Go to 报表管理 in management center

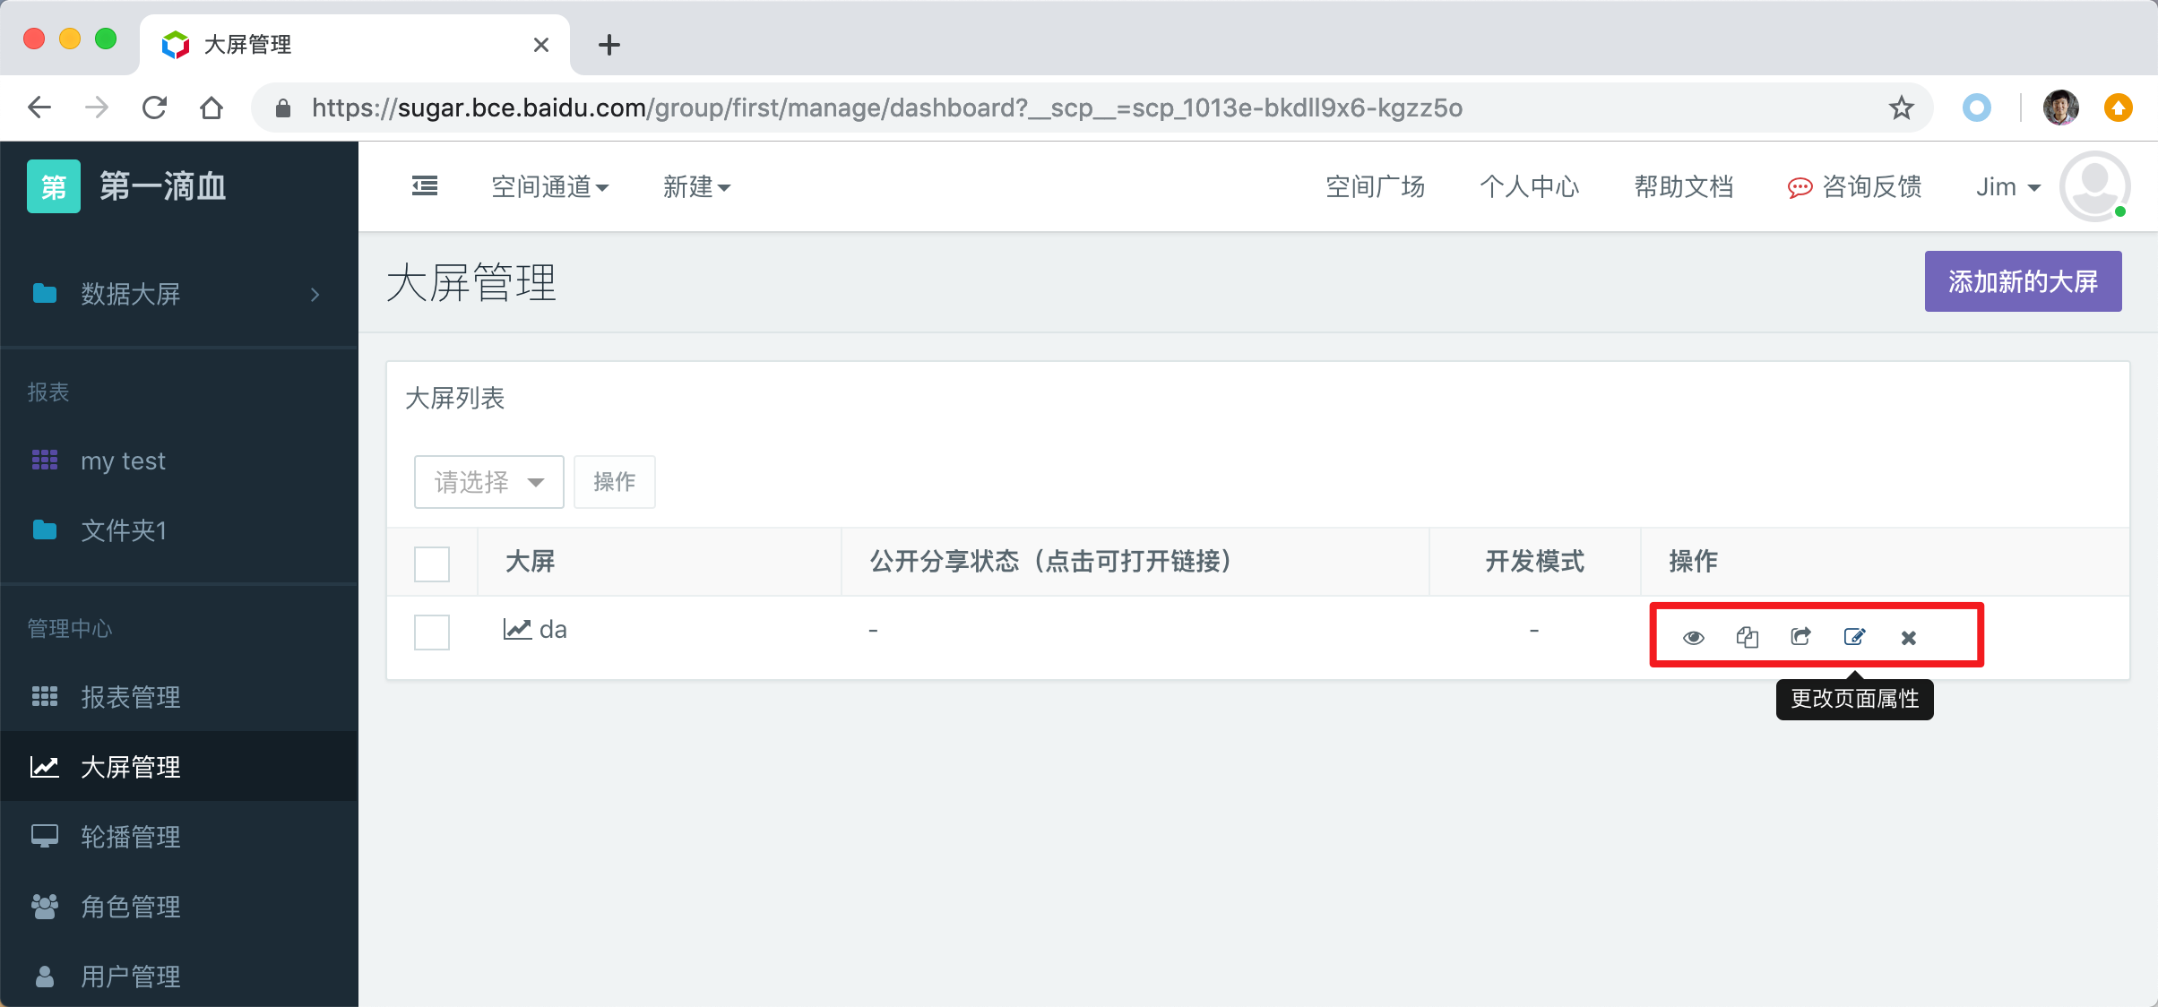coord(131,697)
